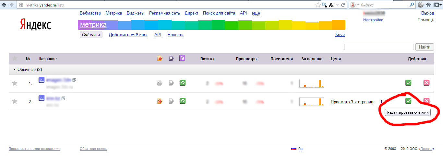Screen dimensions: 443x159
Task: Reload the page with the refresh arrow
Action: point(343,5)
